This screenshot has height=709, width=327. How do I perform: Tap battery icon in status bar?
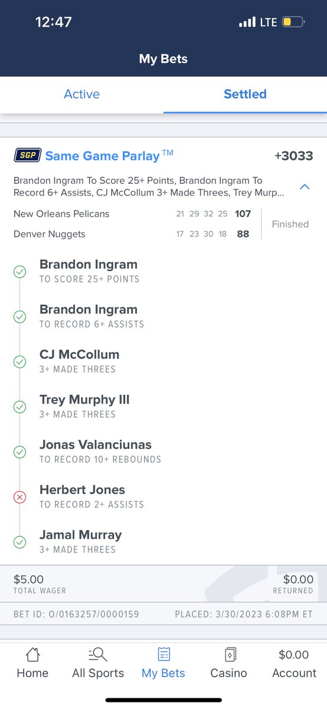tap(293, 22)
